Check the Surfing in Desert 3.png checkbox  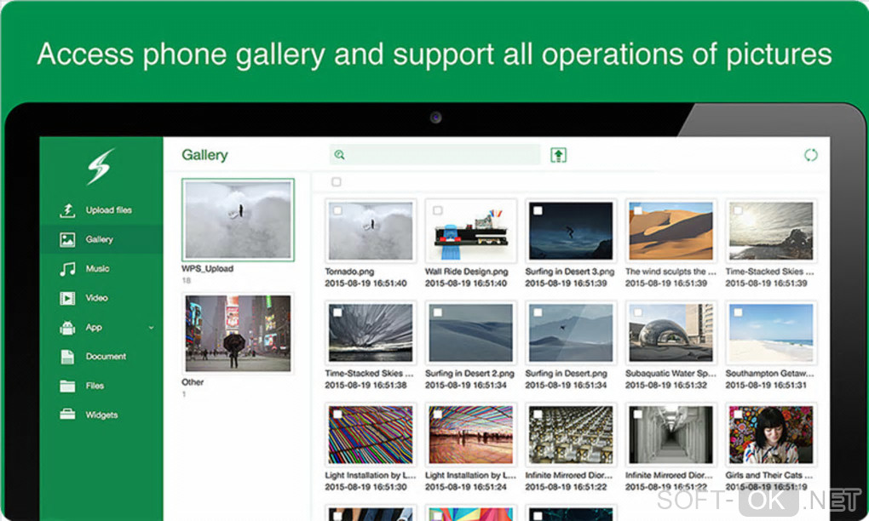click(x=538, y=210)
